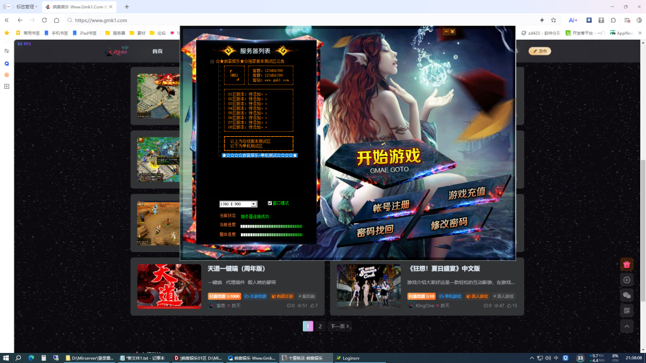Open 密码找回 password recovery

click(375, 231)
